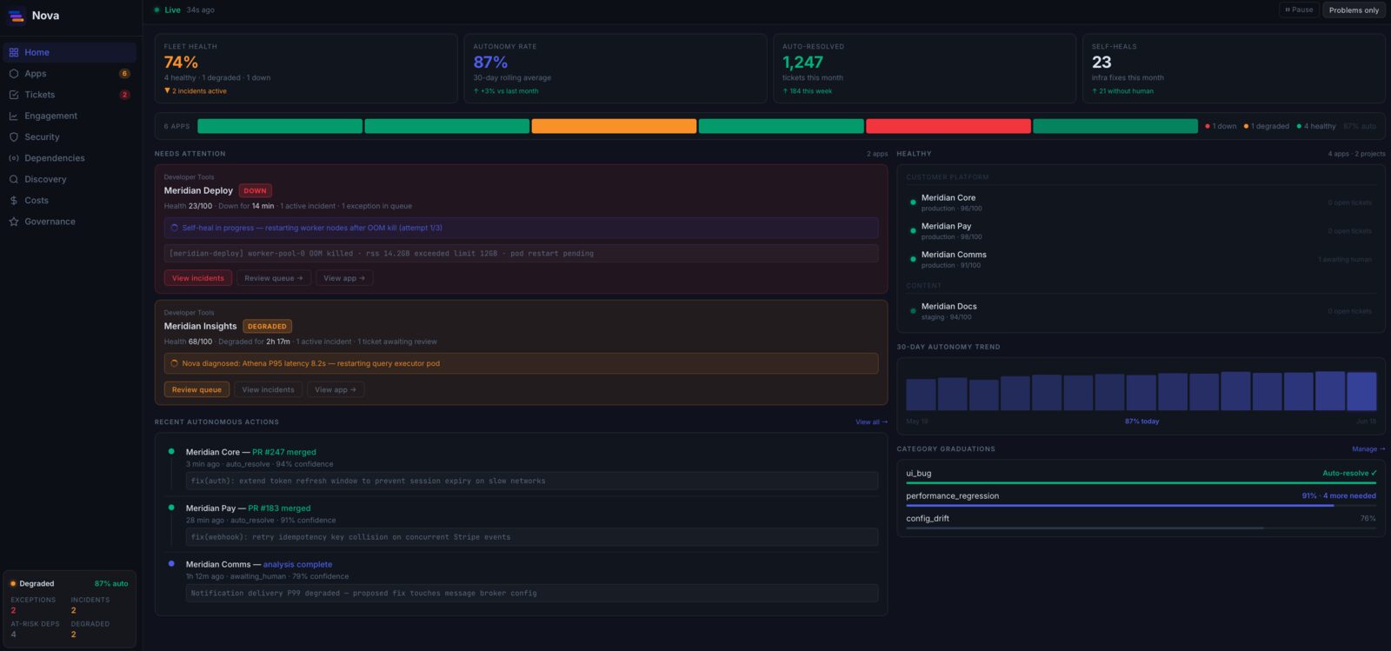Open View all recent autonomous actions
Viewport: 1391px width, 651px height.
click(871, 422)
